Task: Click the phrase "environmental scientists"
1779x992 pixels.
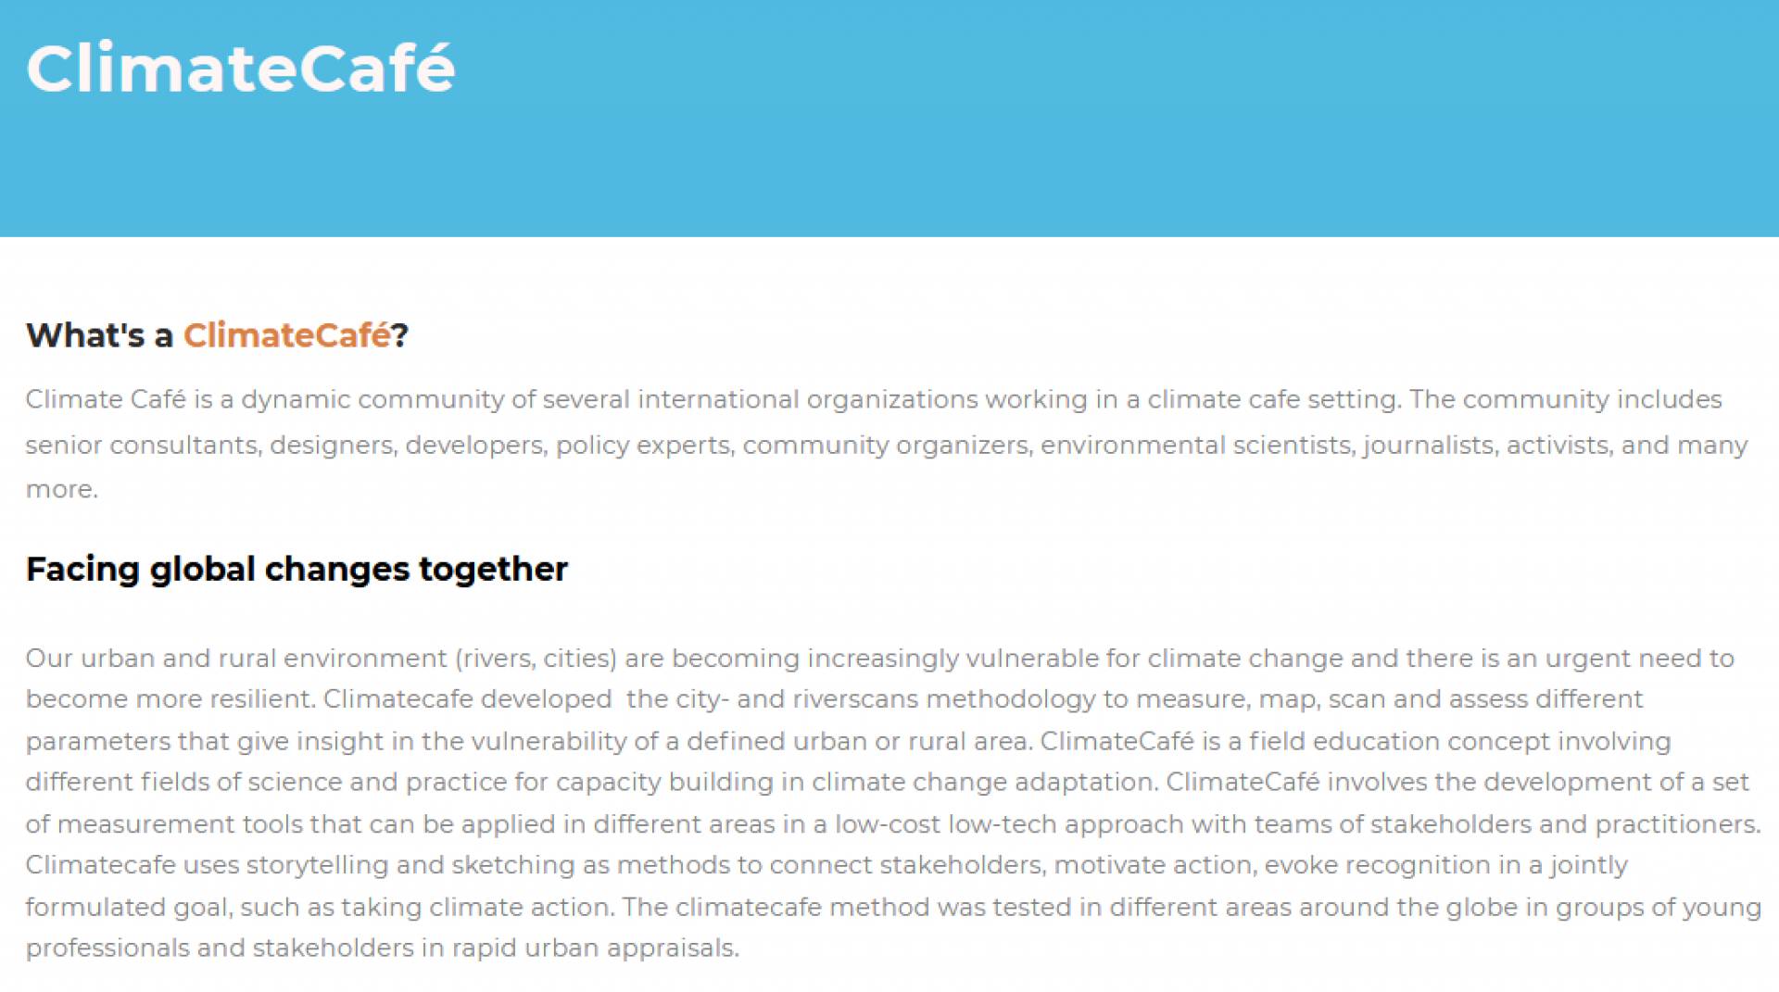Action: tap(1197, 446)
